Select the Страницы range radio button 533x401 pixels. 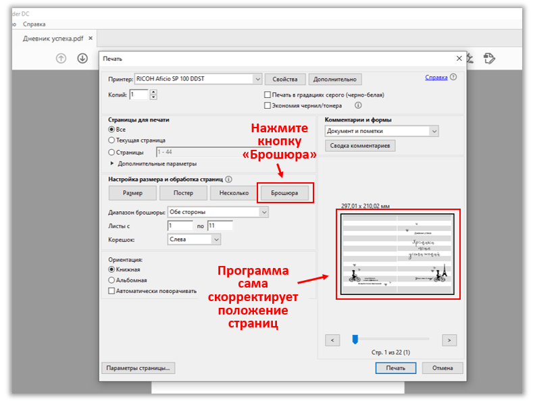(111, 153)
